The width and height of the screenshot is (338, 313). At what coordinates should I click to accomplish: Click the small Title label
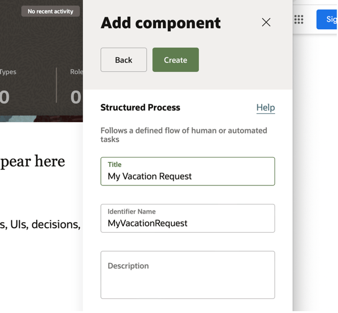(115, 165)
